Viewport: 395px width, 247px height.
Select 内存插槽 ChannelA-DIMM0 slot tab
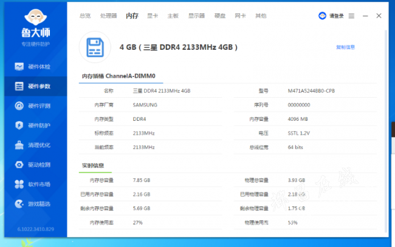tap(118, 76)
